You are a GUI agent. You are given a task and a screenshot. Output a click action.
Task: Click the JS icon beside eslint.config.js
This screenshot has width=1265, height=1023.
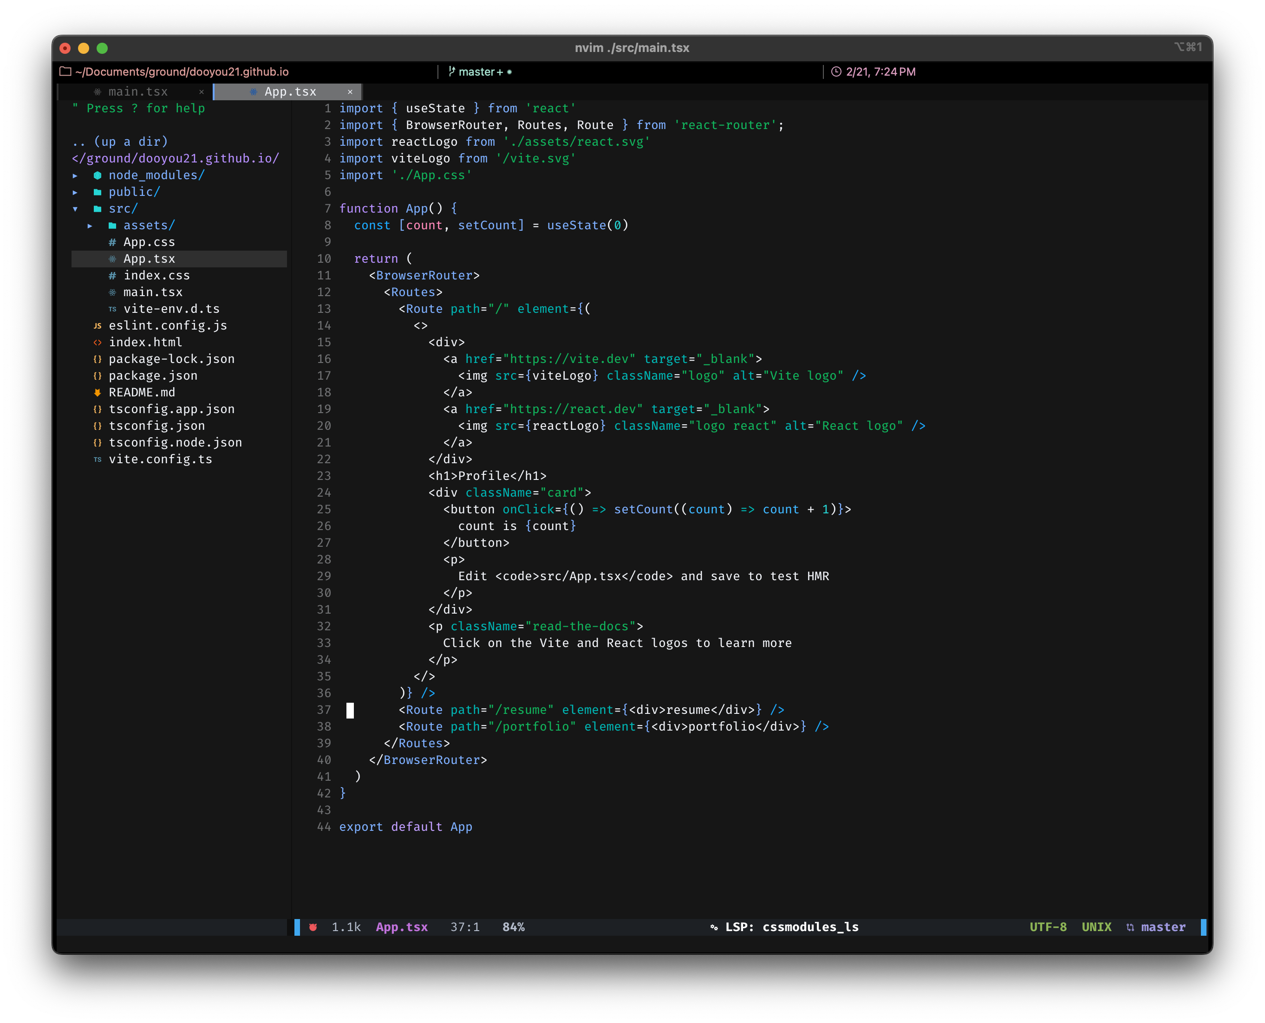tap(97, 326)
